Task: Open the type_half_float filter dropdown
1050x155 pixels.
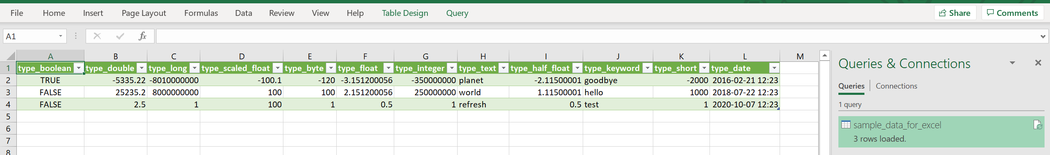Action: pyautogui.click(x=577, y=68)
